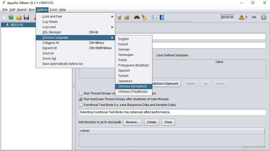270x151 pixels.
Task: Open the Help menu
Action: click(x=63, y=10)
